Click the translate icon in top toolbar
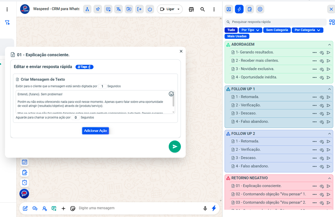The width and height of the screenshot is (335, 217). click(119, 9)
